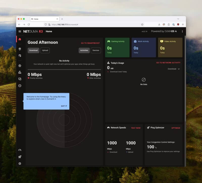202x183 pixels.
Task: Reload the current page
Action: [29, 25]
